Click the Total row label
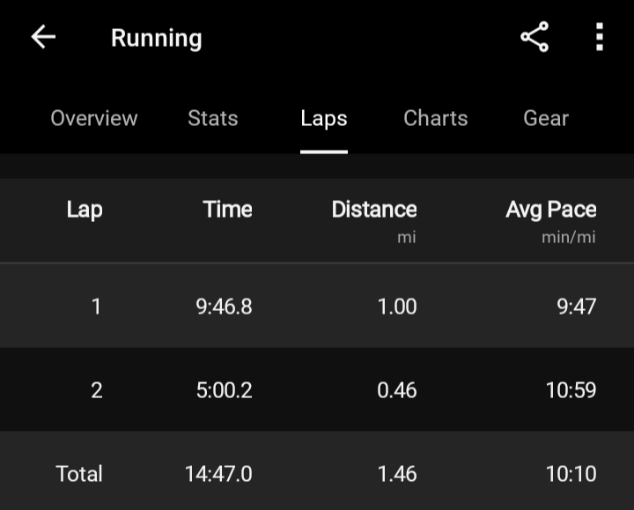The image size is (634, 510). [79, 474]
